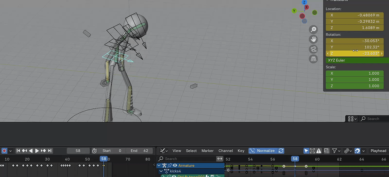Click zoom view magnifier gizmo
The width and height of the screenshot is (389, 177).
tap(313, 30)
